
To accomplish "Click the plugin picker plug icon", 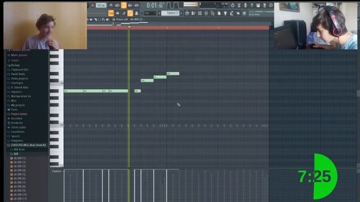I will 226,13.
